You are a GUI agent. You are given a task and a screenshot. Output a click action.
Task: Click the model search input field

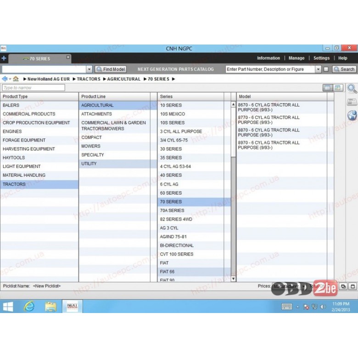tap(44, 69)
